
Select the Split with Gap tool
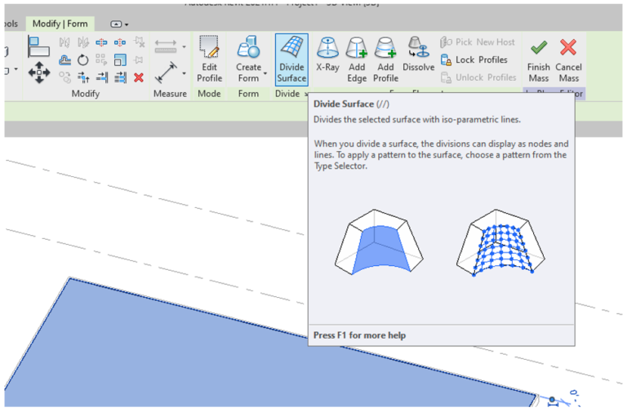coord(120,42)
